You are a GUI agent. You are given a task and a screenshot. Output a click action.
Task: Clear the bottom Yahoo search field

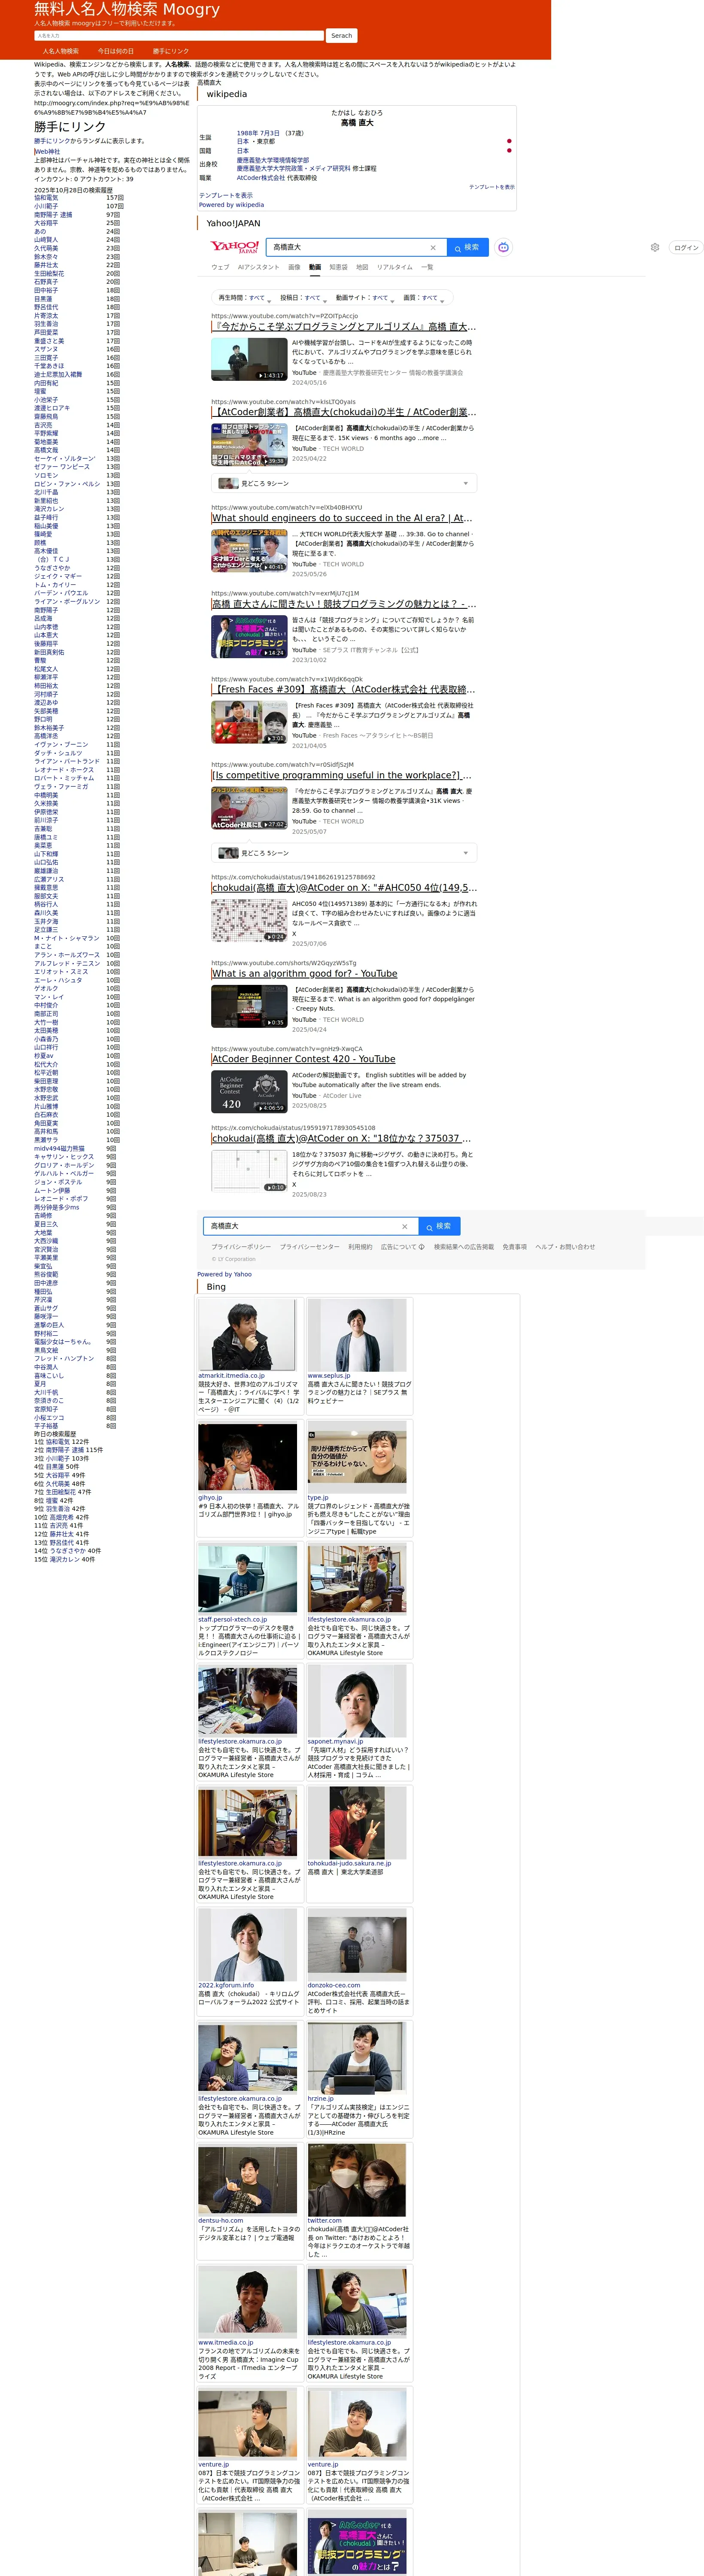pos(405,1226)
